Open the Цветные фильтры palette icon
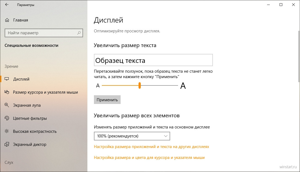300x172 pixels. [x=7, y=118]
